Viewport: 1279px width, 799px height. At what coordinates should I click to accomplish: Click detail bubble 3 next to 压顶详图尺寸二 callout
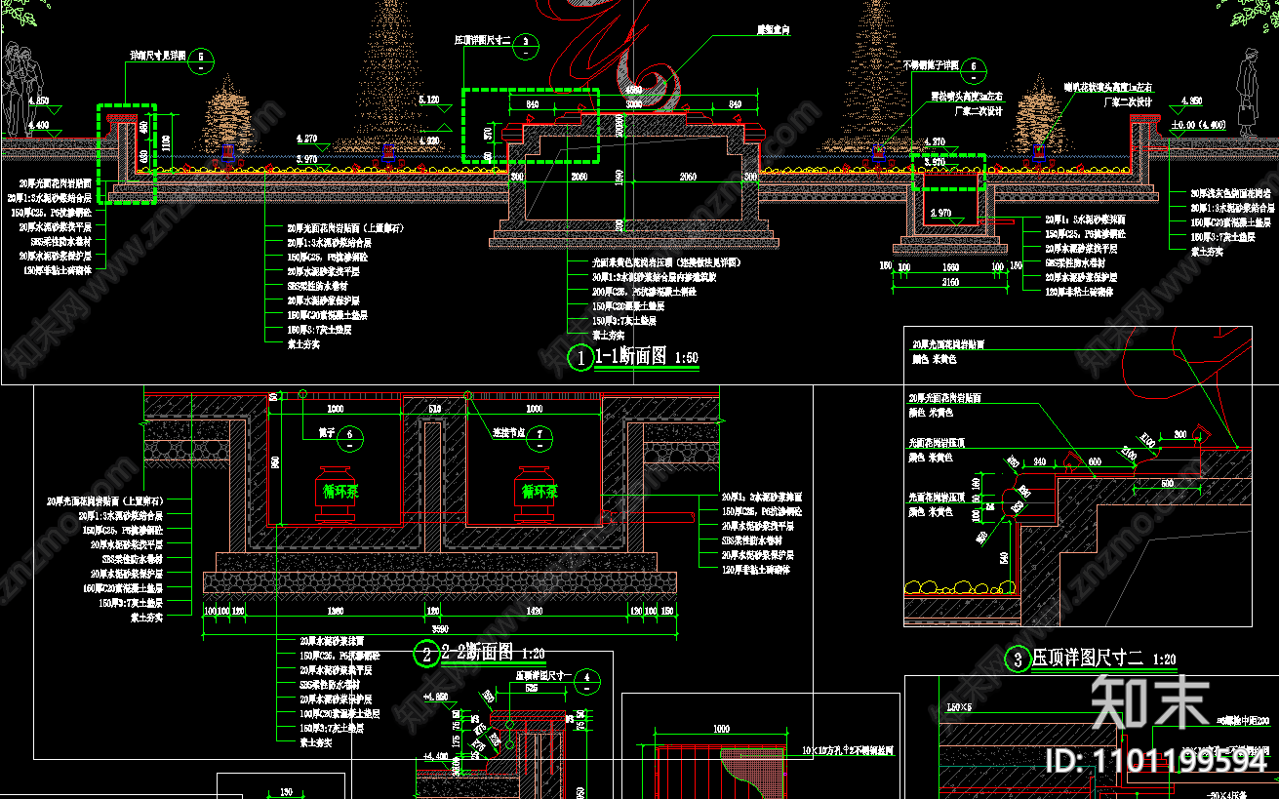click(x=526, y=42)
